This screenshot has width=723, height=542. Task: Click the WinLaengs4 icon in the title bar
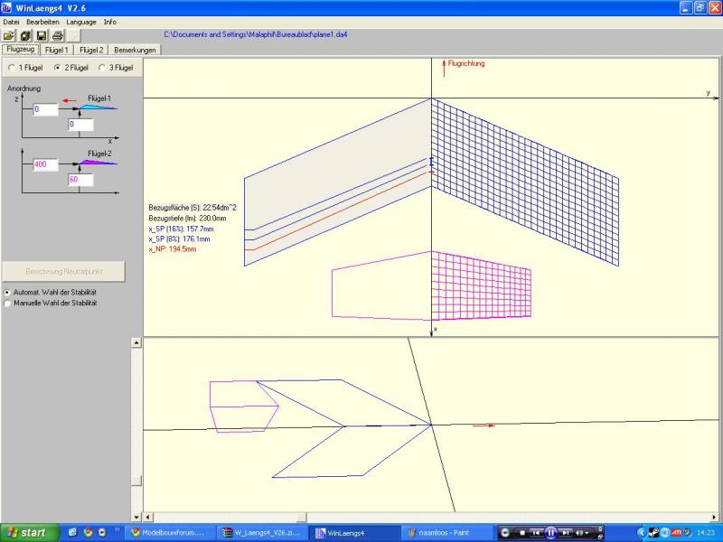pyautogui.click(x=6, y=8)
